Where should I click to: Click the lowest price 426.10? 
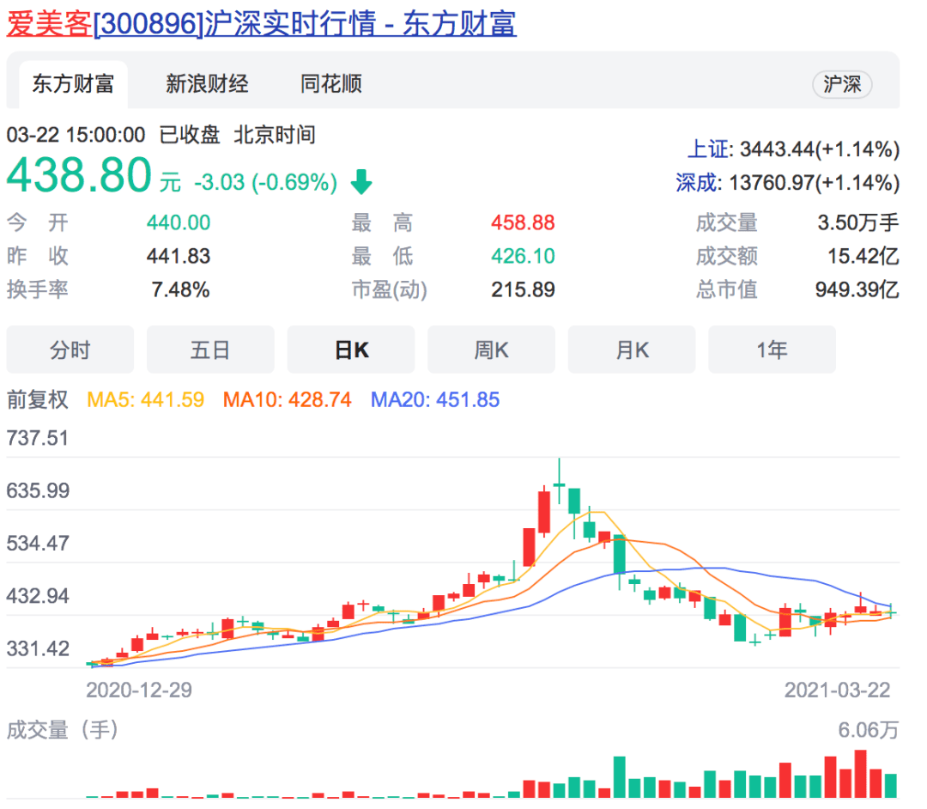click(524, 256)
